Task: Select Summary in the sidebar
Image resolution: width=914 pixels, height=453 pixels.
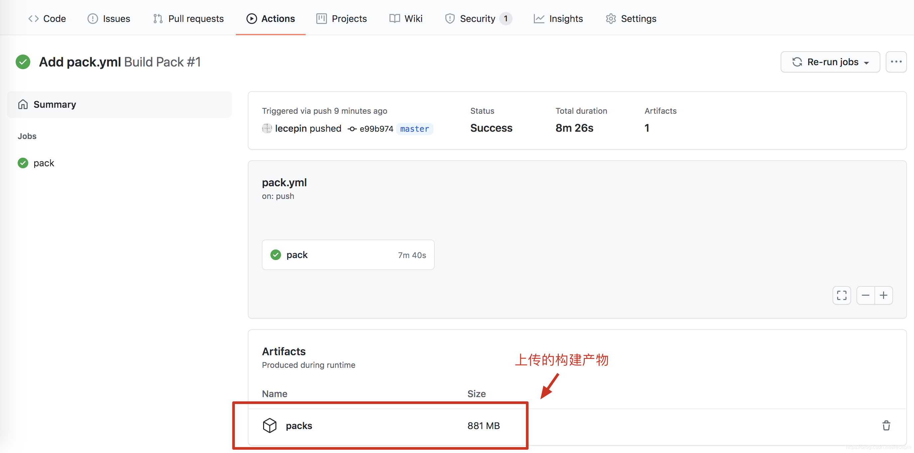Action: click(x=55, y=104)
